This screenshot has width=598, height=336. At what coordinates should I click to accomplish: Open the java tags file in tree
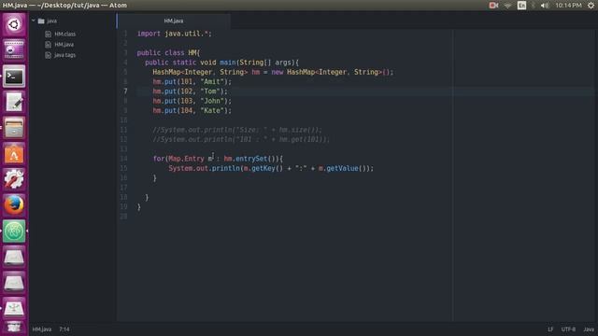point(64,55)
